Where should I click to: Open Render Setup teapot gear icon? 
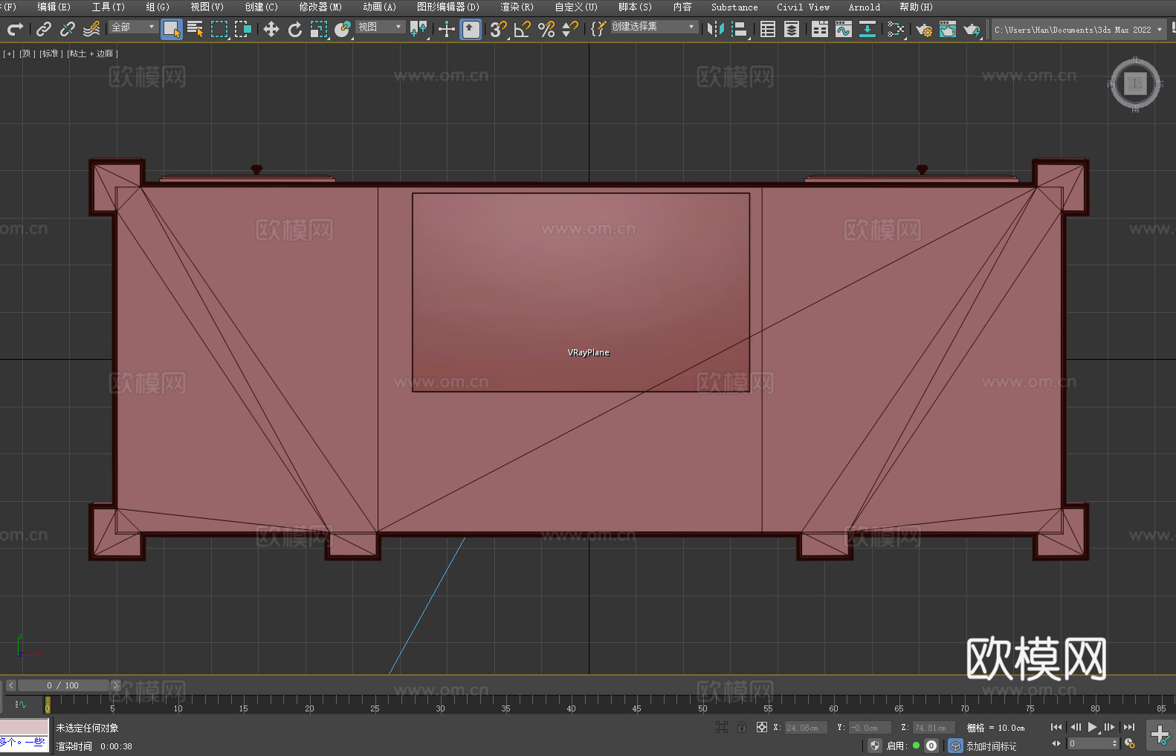924,29
